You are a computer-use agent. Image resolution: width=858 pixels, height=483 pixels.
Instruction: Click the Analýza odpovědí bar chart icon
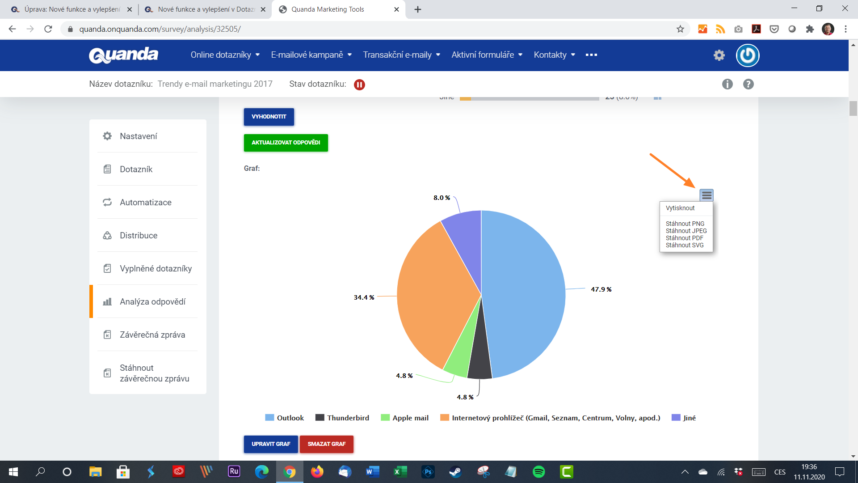pos(107,301)
